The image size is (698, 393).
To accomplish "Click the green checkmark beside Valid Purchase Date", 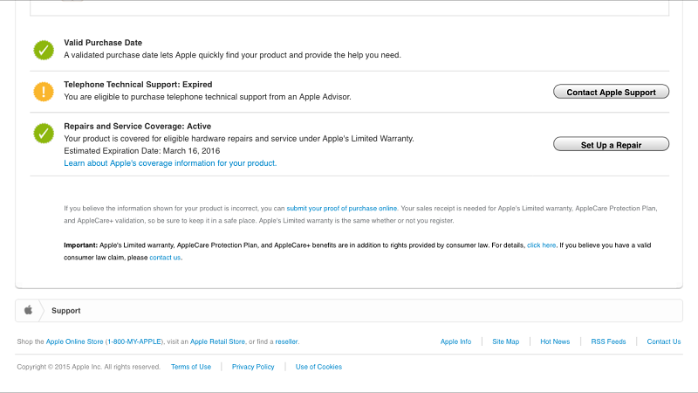I will pos(44,50).
